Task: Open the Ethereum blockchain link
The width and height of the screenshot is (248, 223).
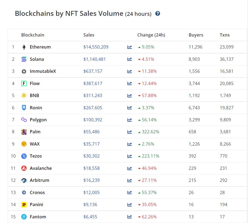Action: (x=40, y=47)
